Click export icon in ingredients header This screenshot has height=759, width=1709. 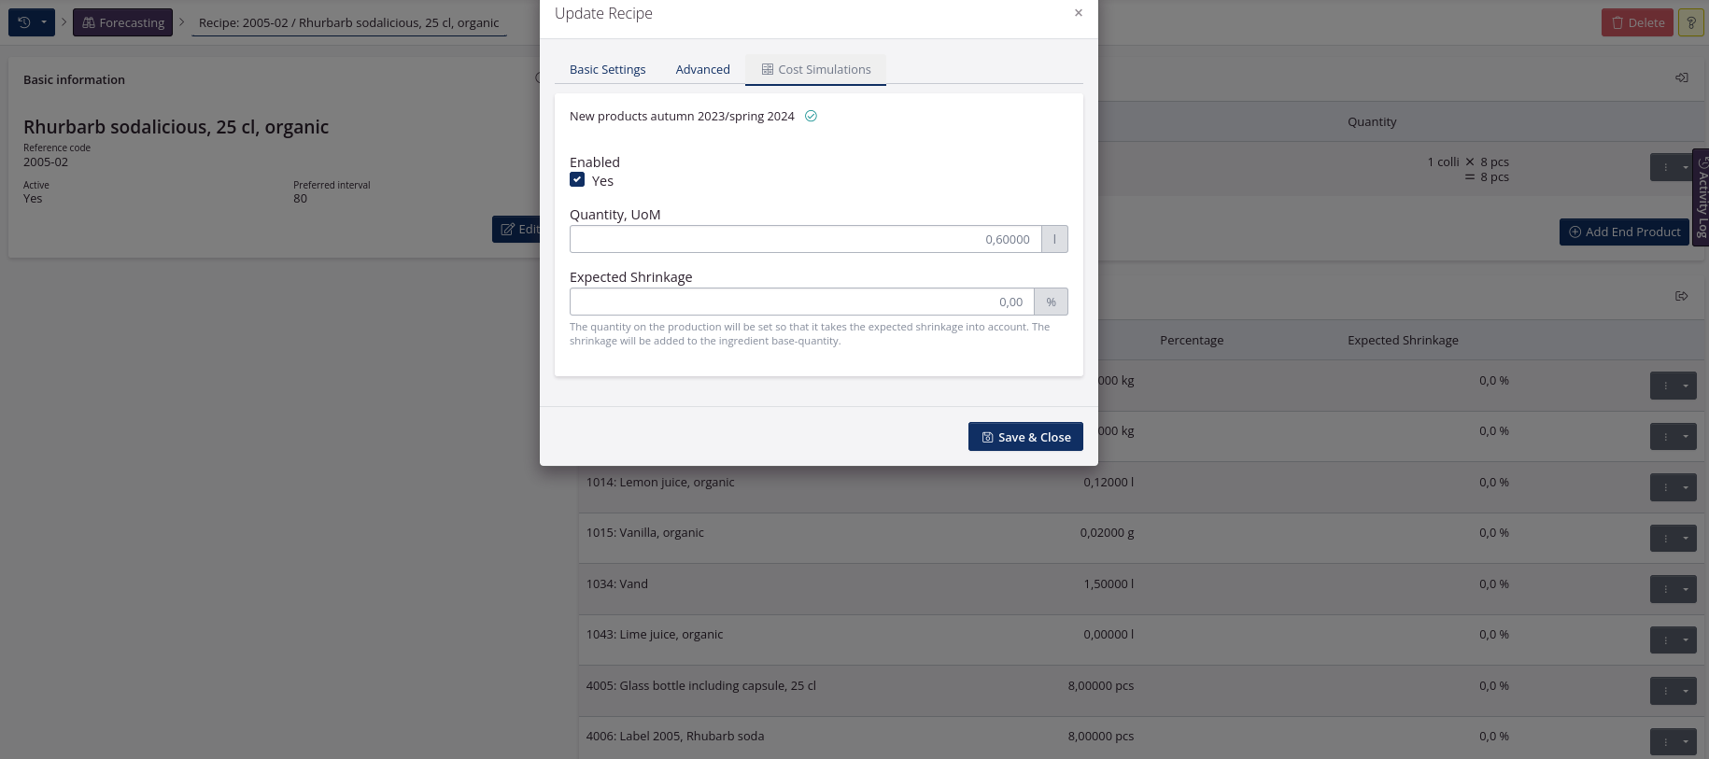[x=1681, y=296]
